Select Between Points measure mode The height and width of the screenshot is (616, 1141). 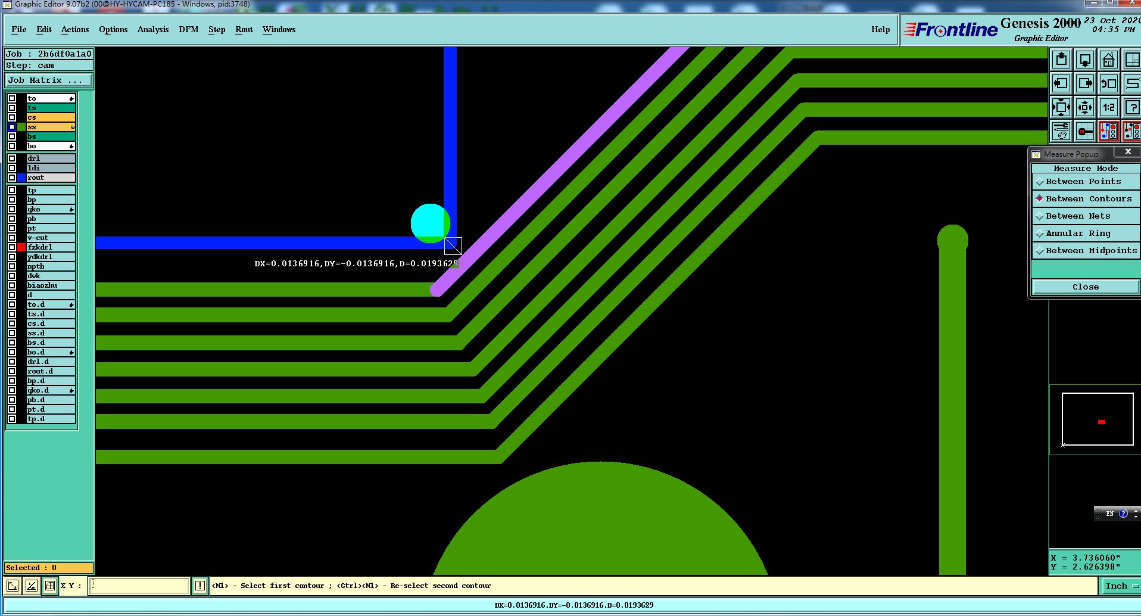pyautogui.click(x=1085, y=182)
